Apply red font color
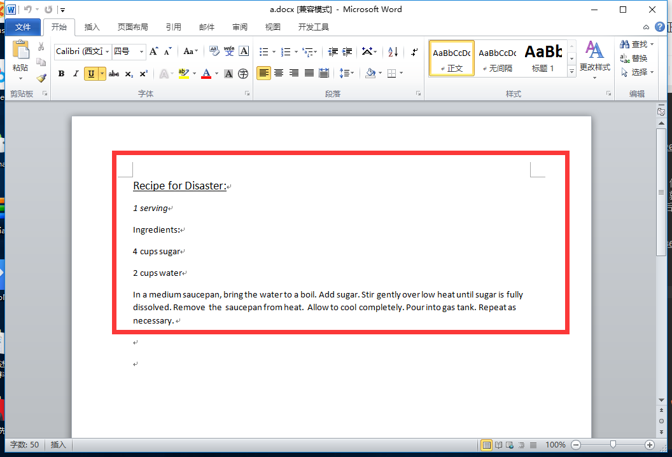This screenshot has height=457, width=672. [206, 74]
